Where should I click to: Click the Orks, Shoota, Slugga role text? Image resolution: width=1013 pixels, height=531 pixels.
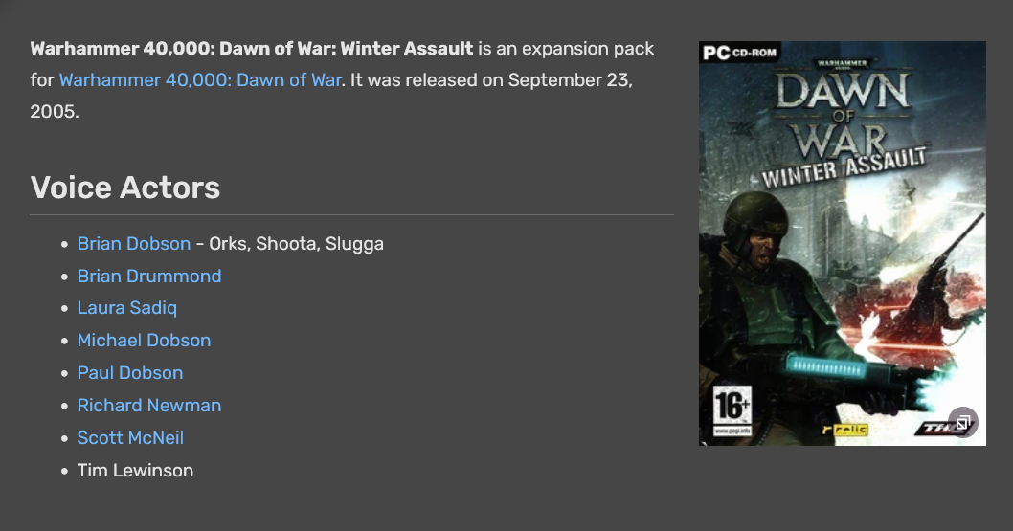(x=296, y=244)
